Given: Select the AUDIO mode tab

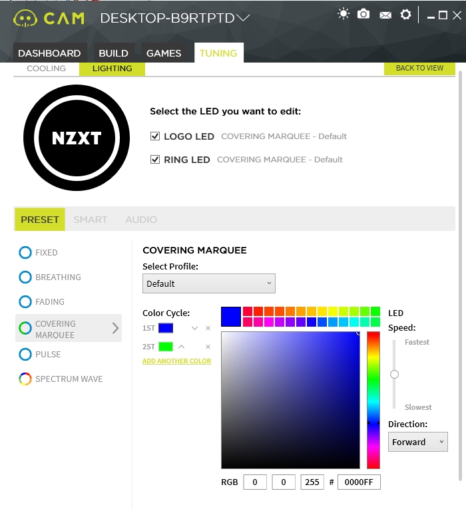Looking at the screenshot, I should [x=141, y=220].
